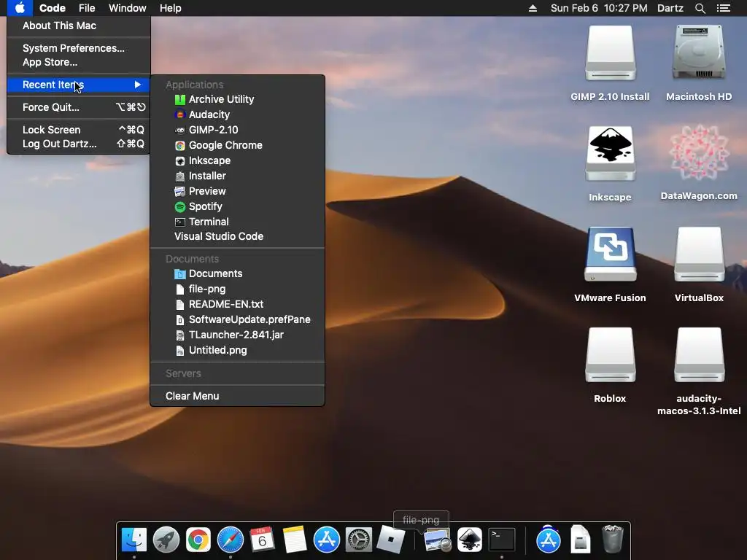Click Clear Menu in Recent Items

point(237,396)
